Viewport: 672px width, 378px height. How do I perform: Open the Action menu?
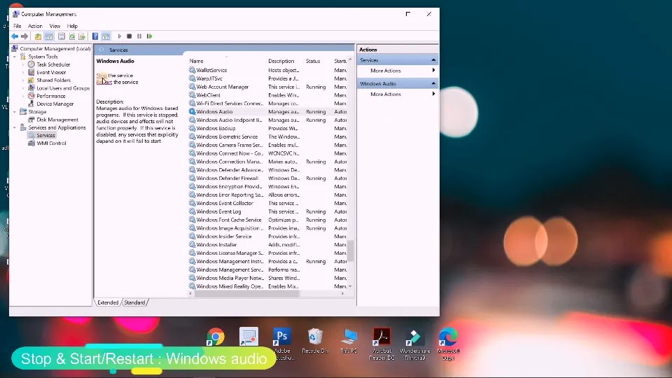[35, 26]
